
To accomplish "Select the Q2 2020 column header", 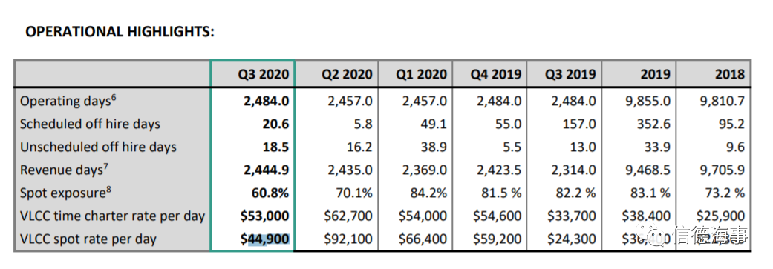I will 347,75.
